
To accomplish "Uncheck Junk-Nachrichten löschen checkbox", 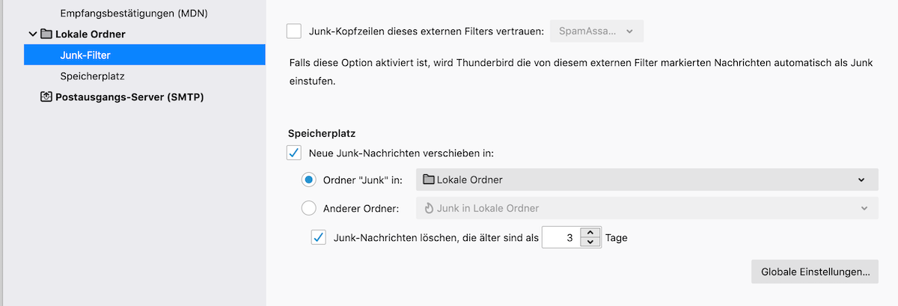I will pos(319,238).
